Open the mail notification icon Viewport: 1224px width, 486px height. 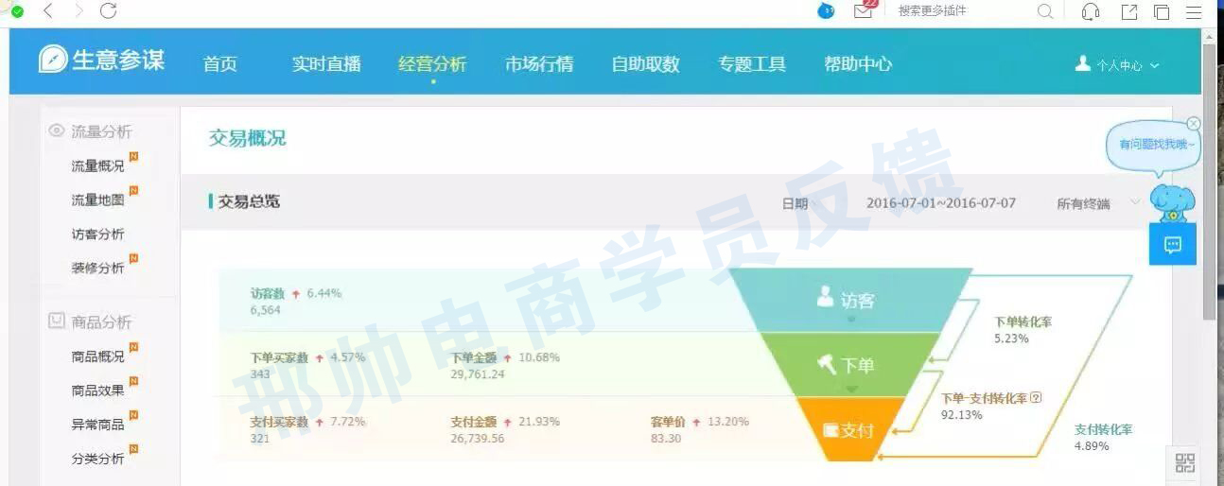[863, 11]
